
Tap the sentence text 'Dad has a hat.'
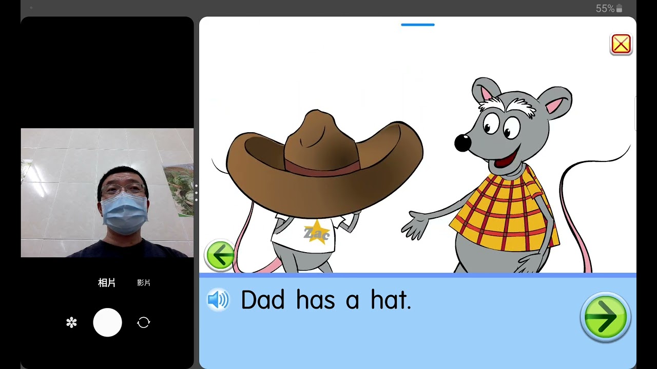point(326,300)
